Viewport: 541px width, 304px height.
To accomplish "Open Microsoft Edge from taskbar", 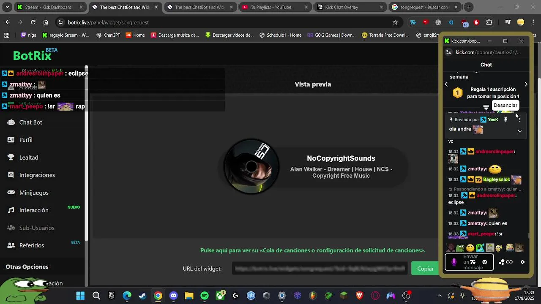I will point(127,296).
